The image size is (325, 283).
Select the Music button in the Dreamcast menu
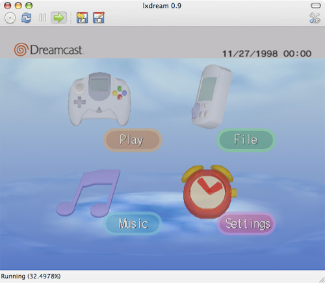point(133,223)
